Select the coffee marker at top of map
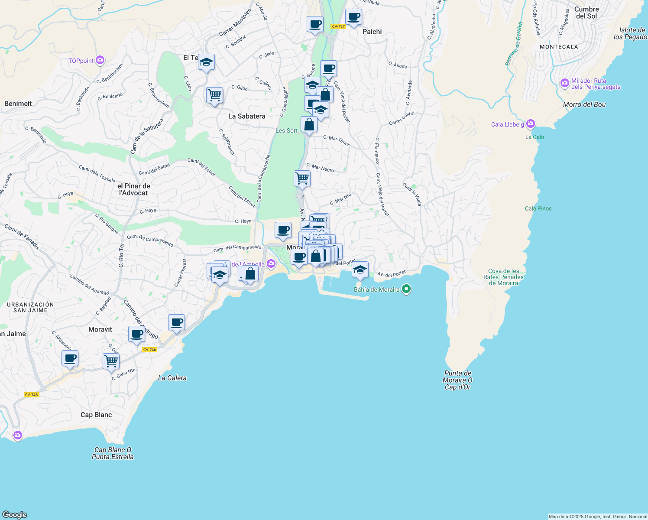 click(315, 25)
